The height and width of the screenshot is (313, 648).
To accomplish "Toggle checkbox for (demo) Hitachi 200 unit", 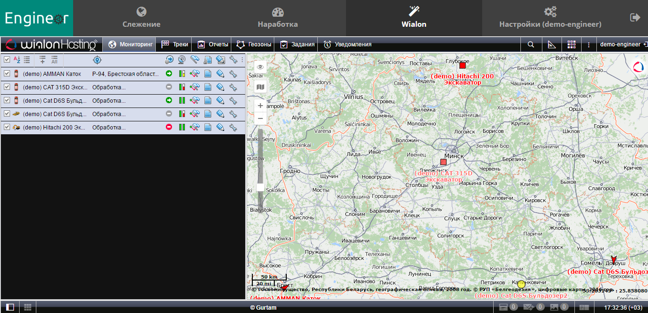I will [x=7, y=128].
